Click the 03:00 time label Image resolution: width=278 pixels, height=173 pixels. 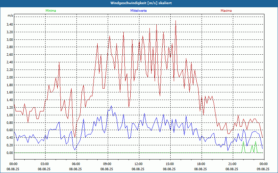pos(45,164)
